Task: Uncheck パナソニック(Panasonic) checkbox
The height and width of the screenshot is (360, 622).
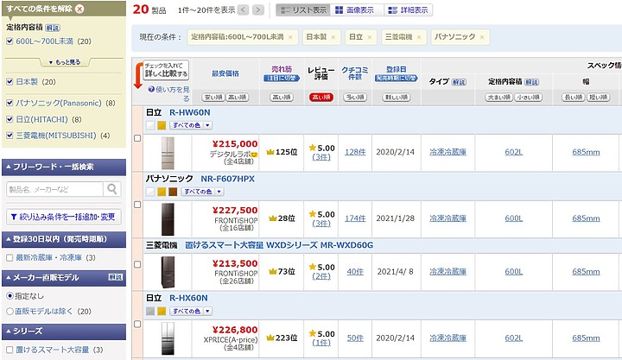Action: (10, 103)
